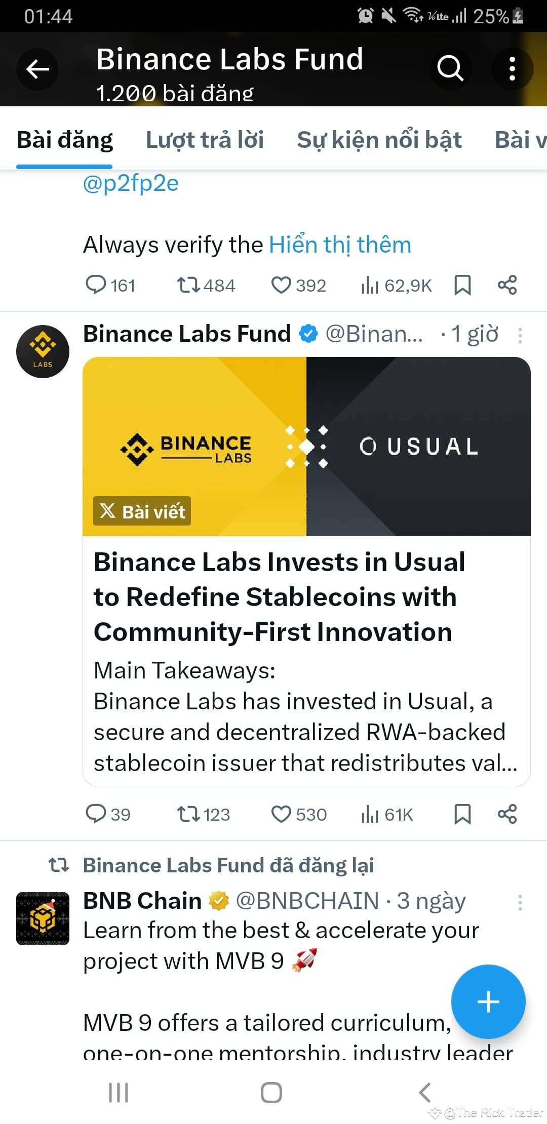Screen dimensions: 547x1124
Task: Open search for Binance Labs Fund posts
Action: click(x=450, y=69)
